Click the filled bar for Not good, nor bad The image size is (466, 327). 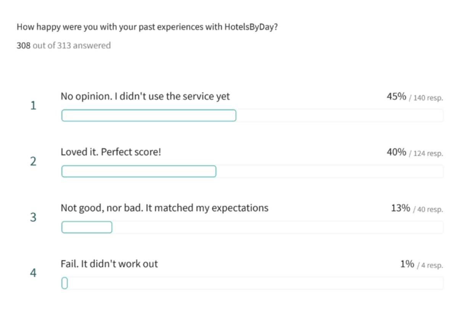click(87, 228)
